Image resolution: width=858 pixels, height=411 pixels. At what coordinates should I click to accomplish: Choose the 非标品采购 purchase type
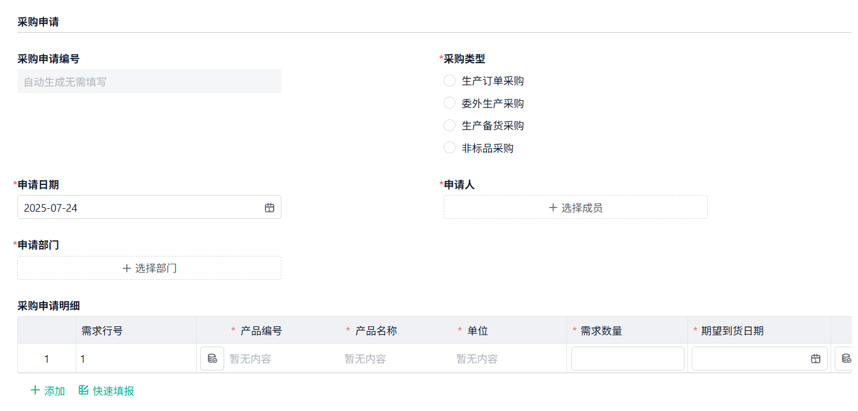[x=449, y=147]
